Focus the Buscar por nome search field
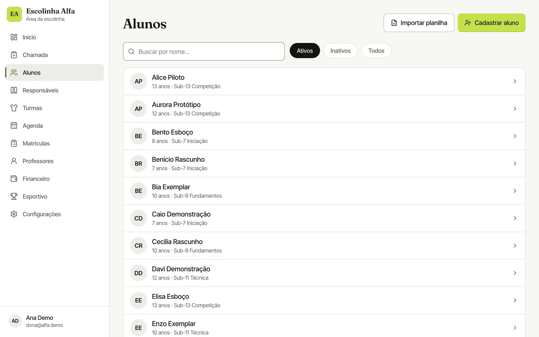The height and width of the screenshot is (337, 539). click(x=204, y=51)
